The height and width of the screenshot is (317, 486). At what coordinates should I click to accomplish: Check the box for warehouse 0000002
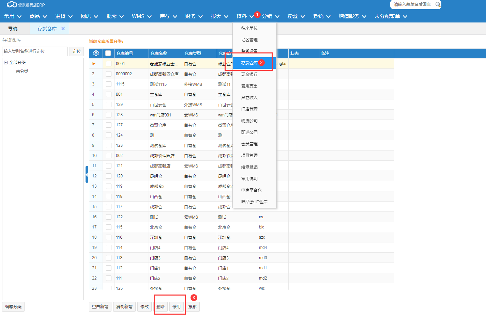(x=108, y=74)
